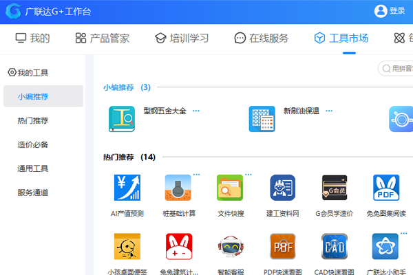413x275 pixels.
Task: Select the 工具市场 tab
Action: click(341, 38)
